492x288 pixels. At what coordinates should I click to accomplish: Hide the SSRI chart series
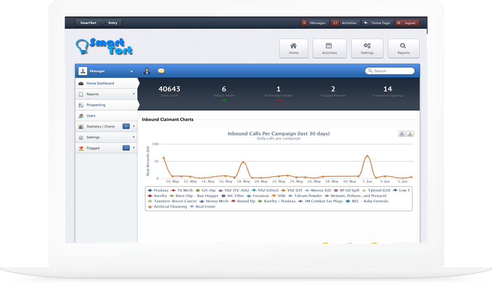[279, 196]
